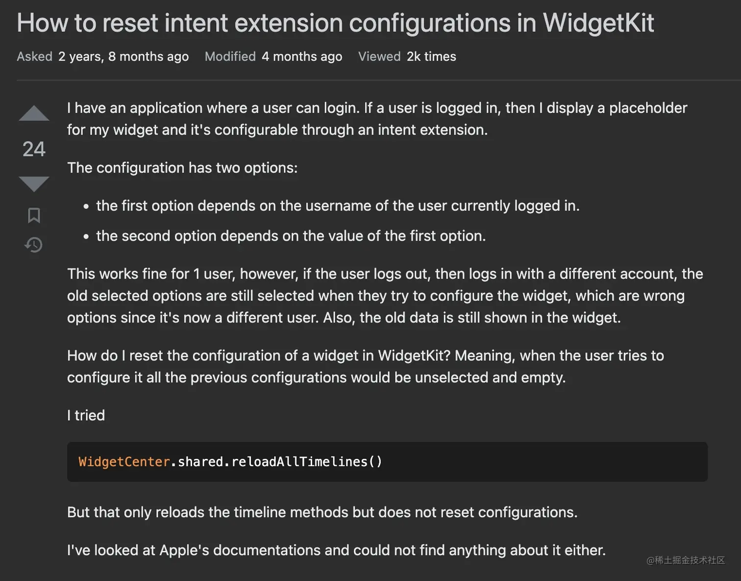
Task: Click the vote count 24
Action: coord(34,149)
